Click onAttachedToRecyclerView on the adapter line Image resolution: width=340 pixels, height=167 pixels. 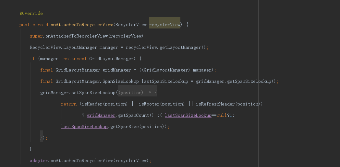pos(81,161)
